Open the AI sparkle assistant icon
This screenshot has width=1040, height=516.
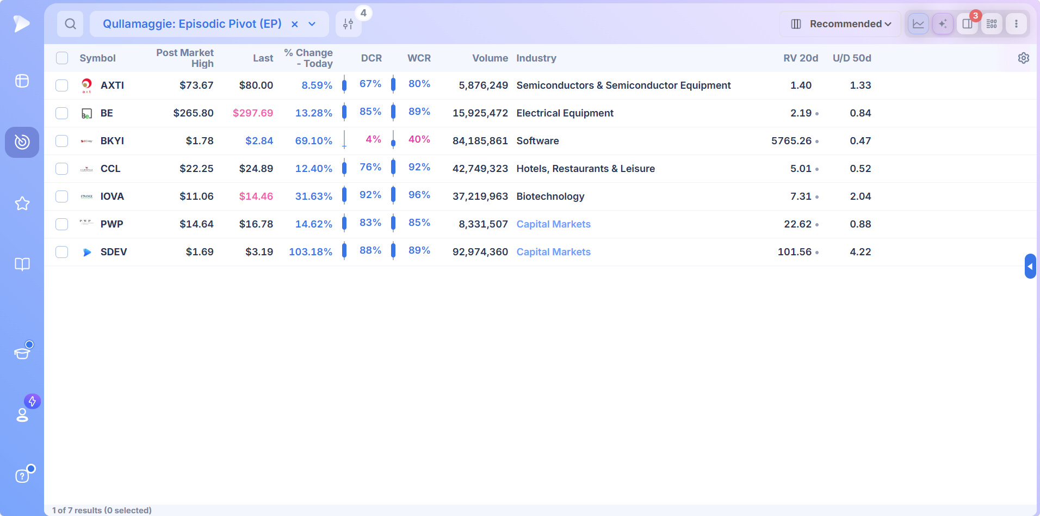pos(943,24)
